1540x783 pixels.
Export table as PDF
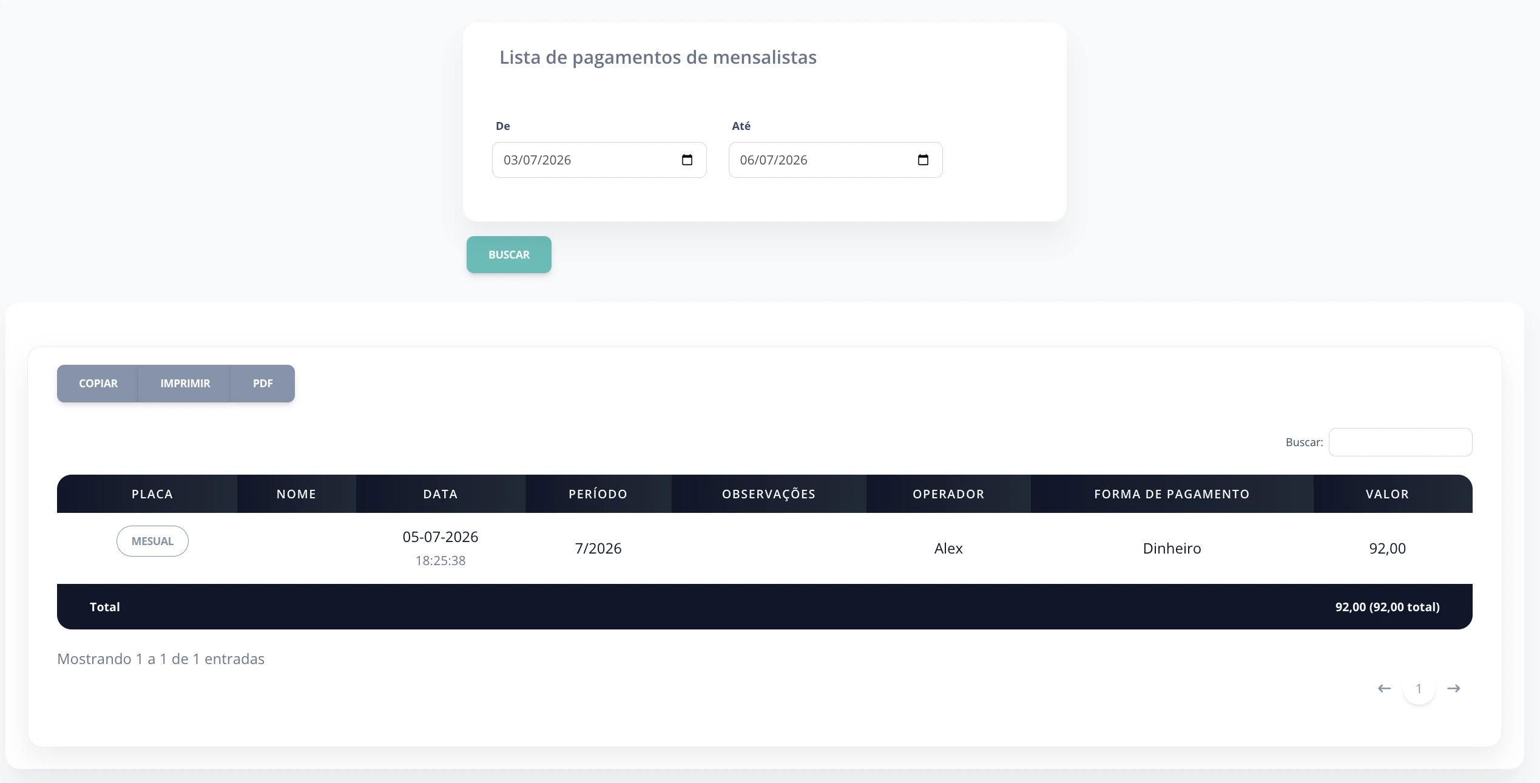[263, 384]
